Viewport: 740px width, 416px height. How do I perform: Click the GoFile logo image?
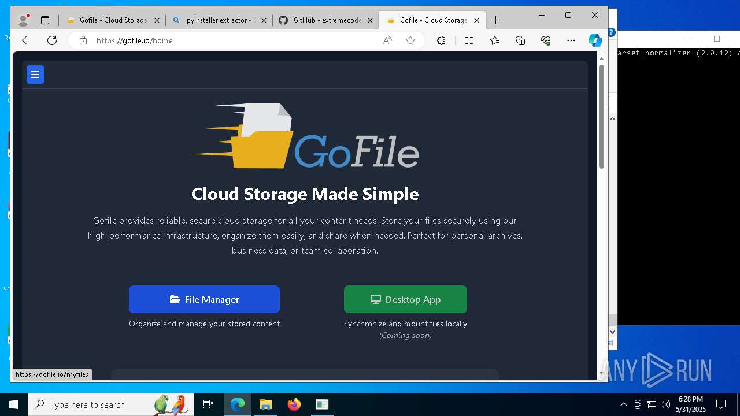tap(305, 136)
